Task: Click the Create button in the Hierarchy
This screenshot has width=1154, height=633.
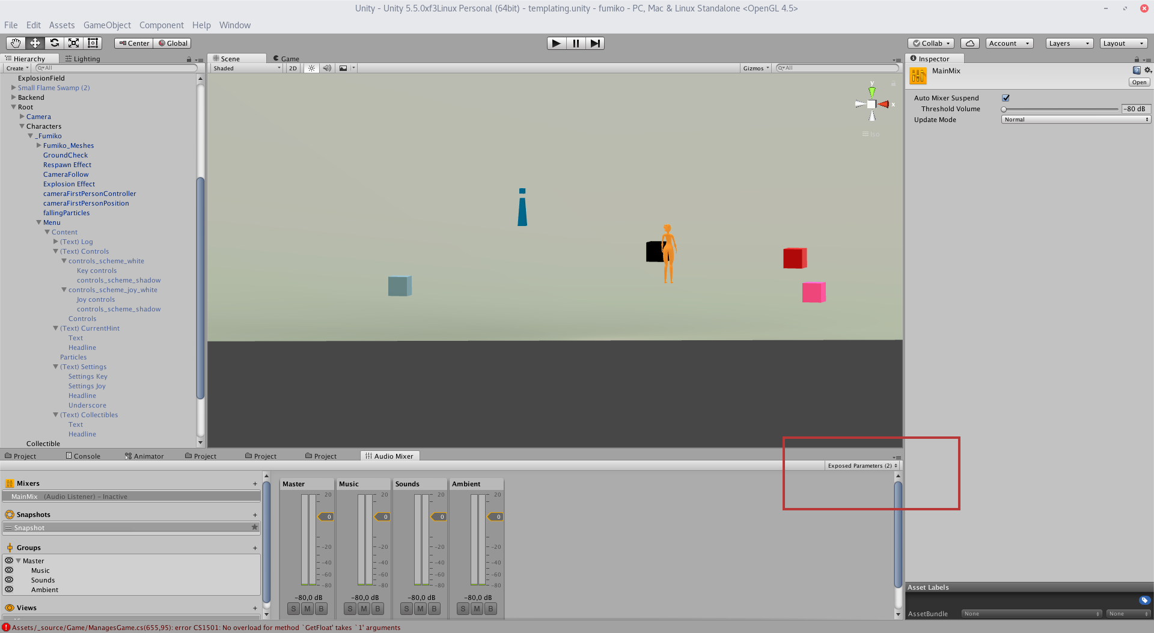Action: click(16, 68)
